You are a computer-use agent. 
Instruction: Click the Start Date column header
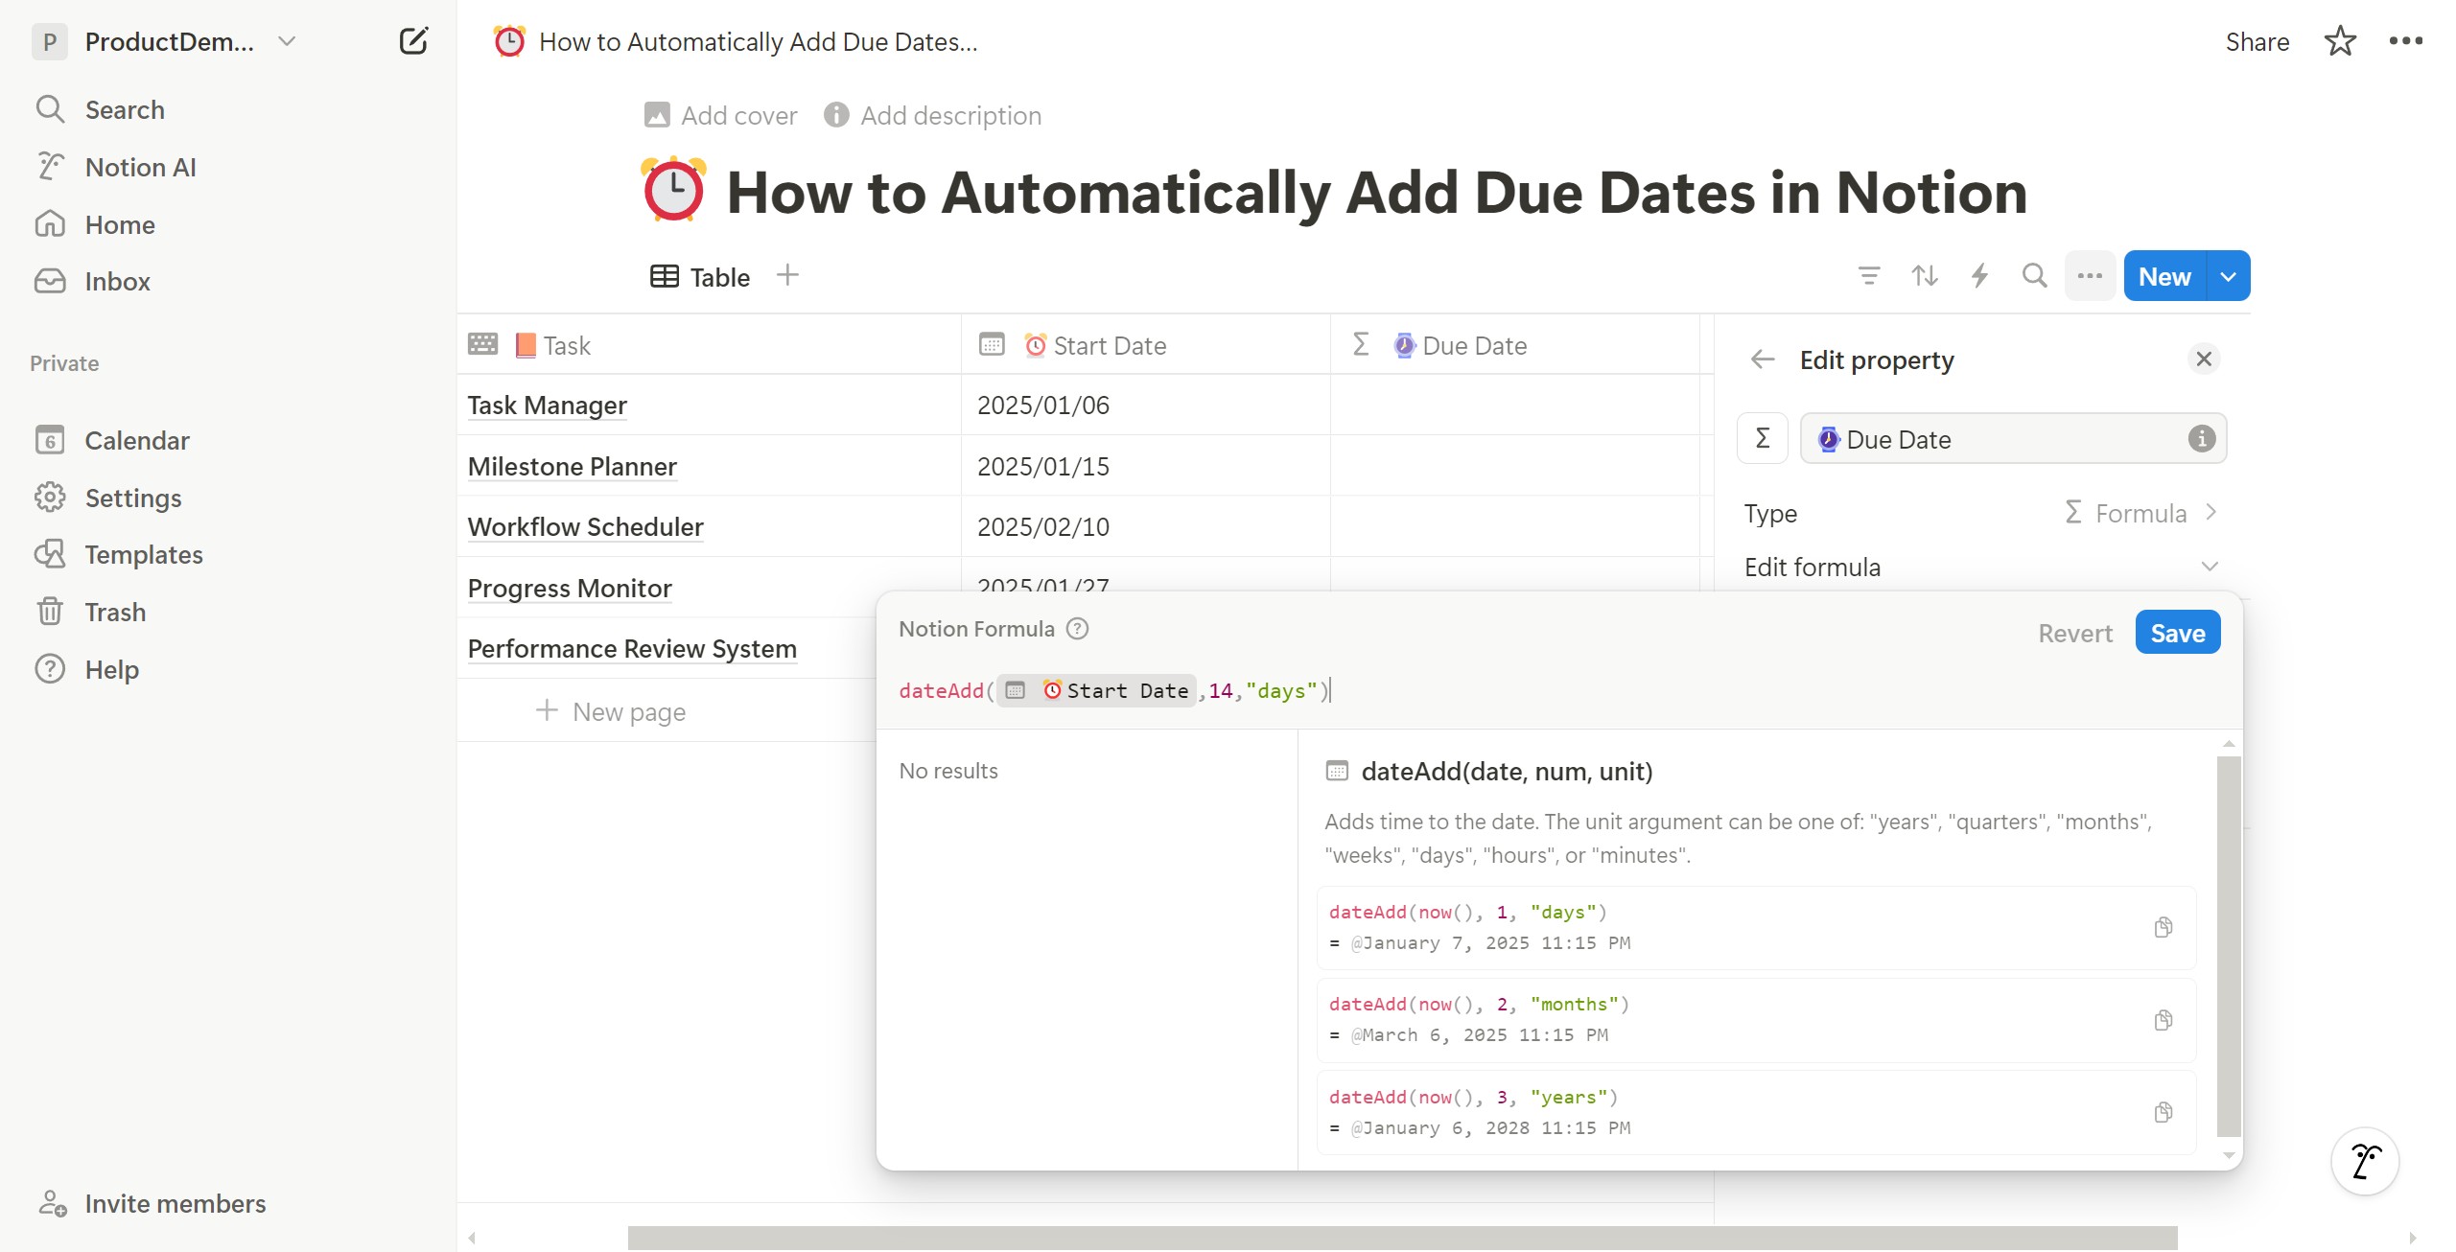coord(1145,345)
